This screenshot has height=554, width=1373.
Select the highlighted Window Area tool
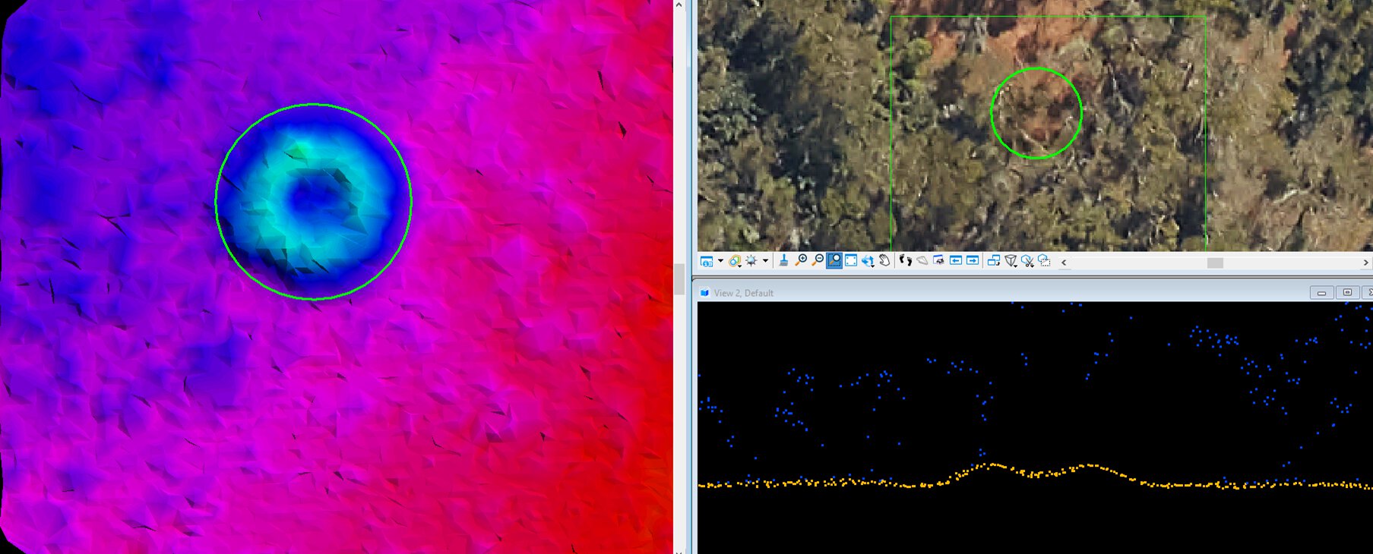click(x=834, y=260)
